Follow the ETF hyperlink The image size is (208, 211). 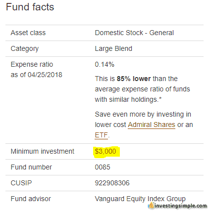(x=102, y=135)
